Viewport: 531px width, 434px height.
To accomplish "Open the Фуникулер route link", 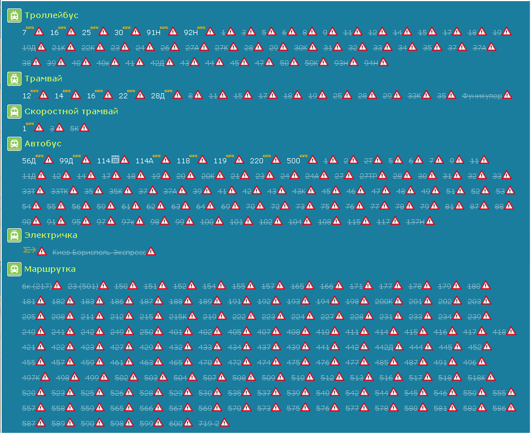I will [481, 96].
